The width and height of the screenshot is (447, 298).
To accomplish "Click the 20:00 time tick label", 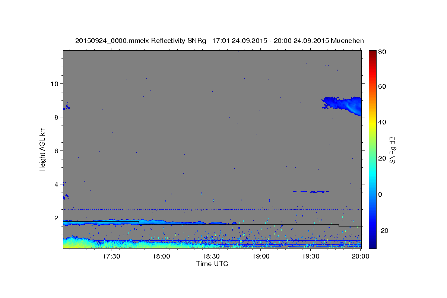I will tap(360, 256).
